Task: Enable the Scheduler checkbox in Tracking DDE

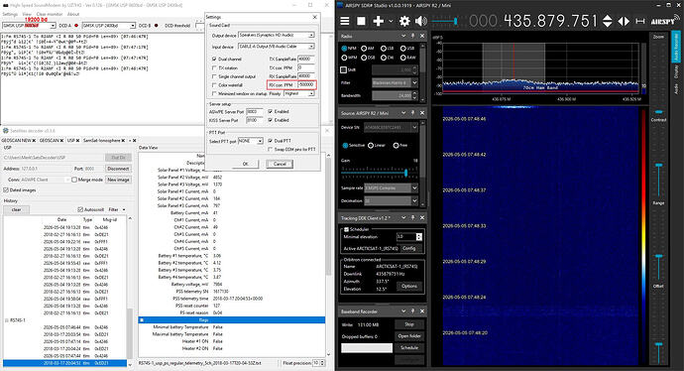Action: pos(346,229)
